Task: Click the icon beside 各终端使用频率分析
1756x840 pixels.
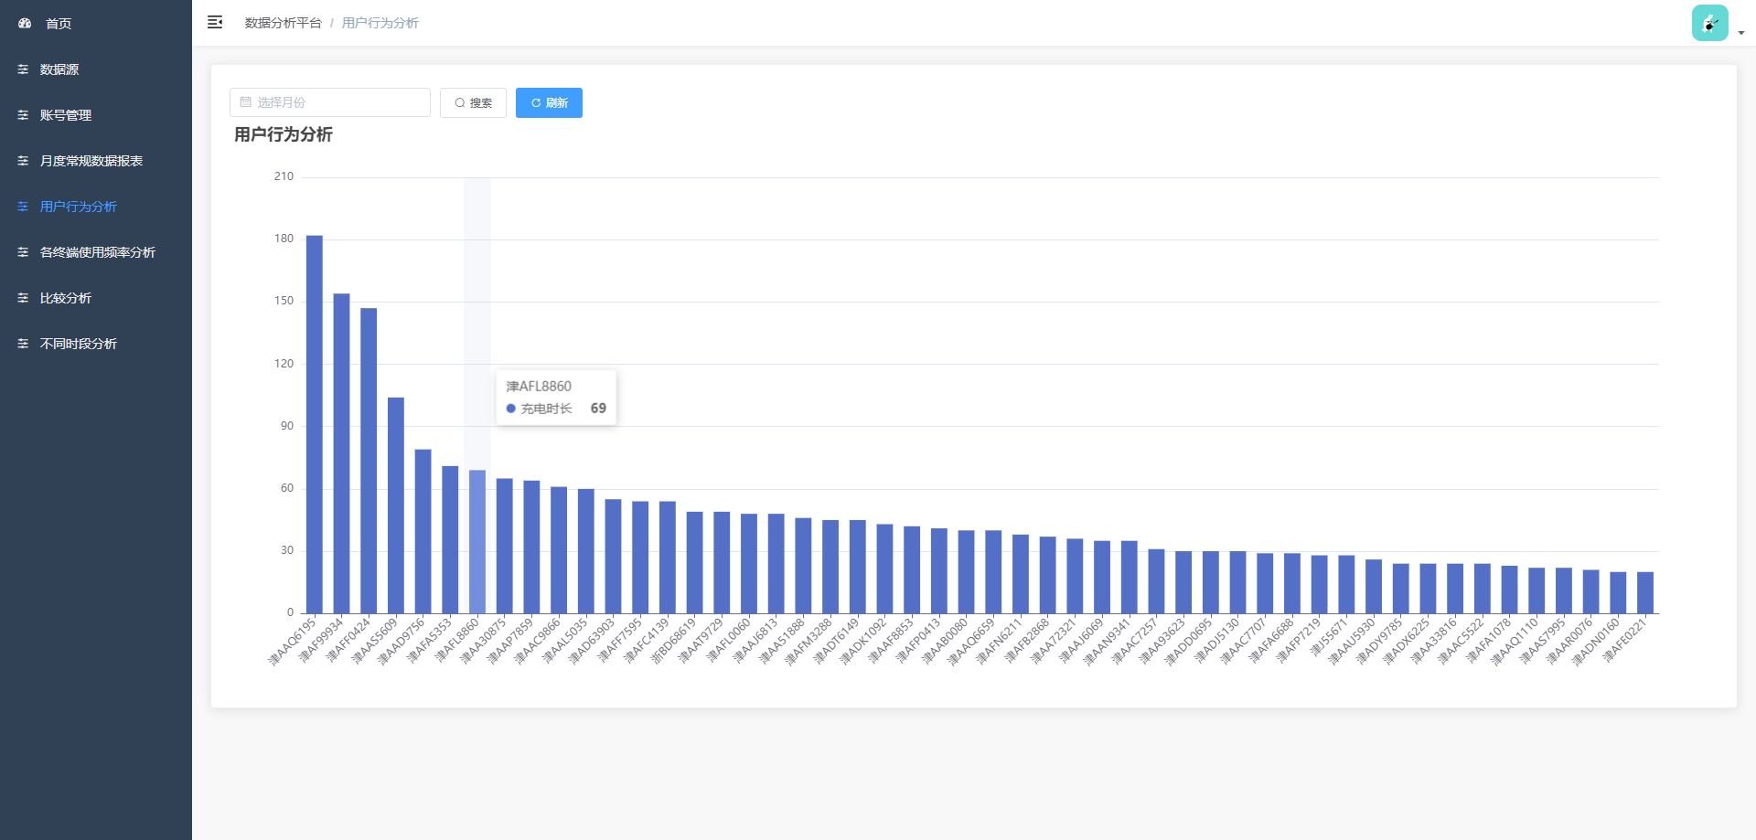Action: [x=23, y=252]
